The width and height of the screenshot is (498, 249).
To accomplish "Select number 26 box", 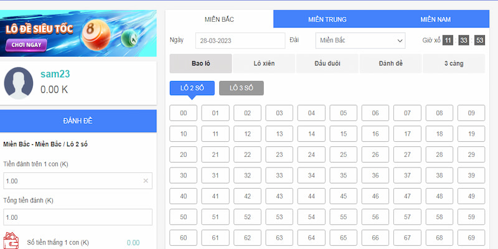I will (375, 154).
